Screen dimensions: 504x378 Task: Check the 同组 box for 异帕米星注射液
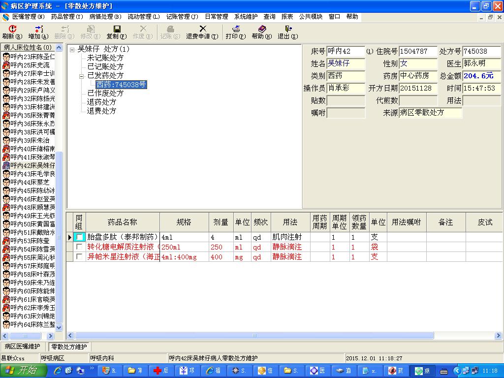(79, 256)
